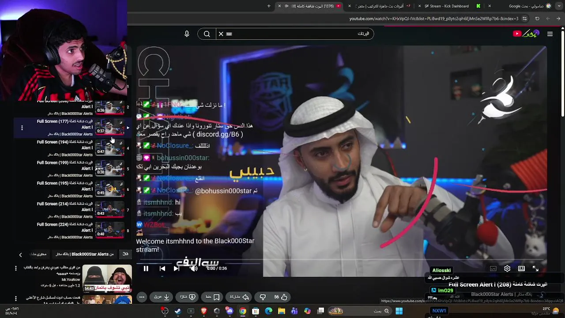This screenshot has height=318, width=565.
Task: Open Brave browser from taskbar
Action: (204, 311)
